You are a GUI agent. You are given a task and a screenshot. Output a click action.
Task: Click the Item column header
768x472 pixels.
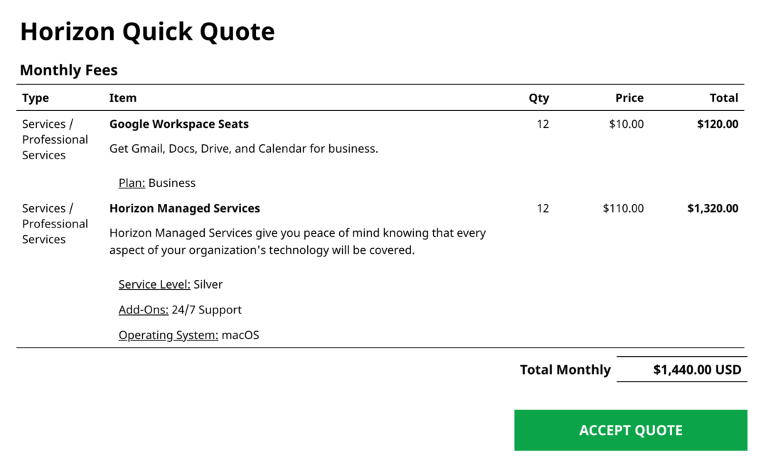(x=123, y=98)
